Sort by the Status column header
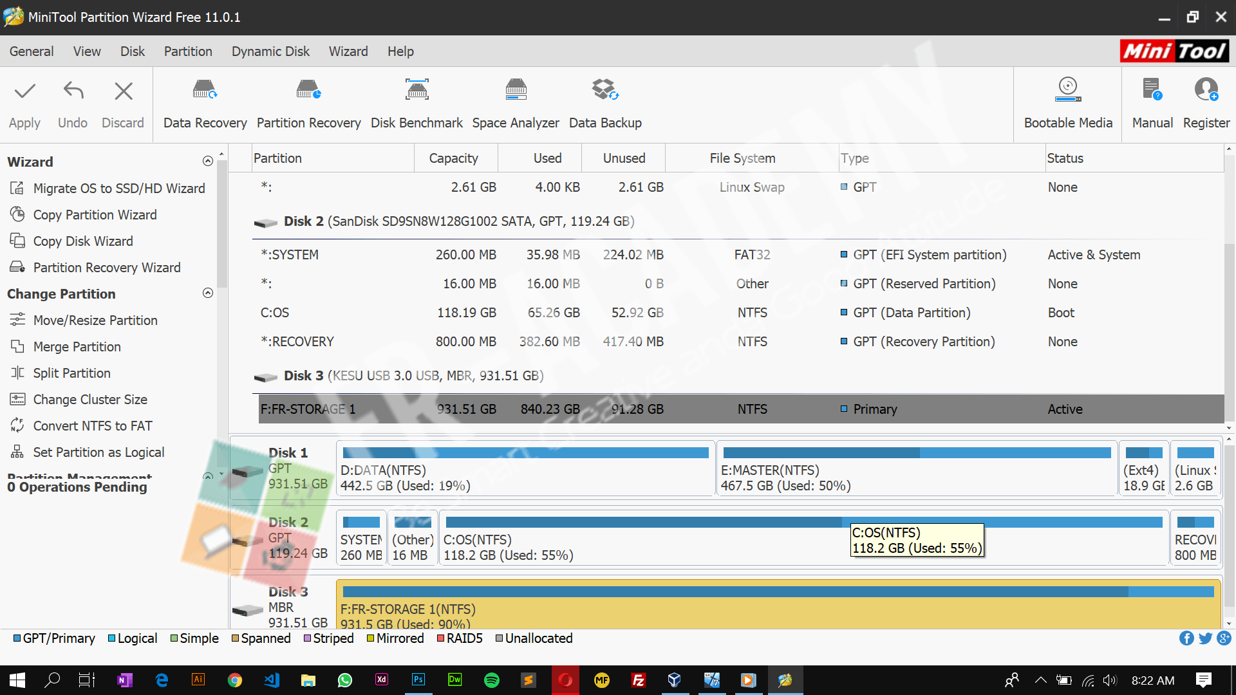 [x=1134, y=158]
